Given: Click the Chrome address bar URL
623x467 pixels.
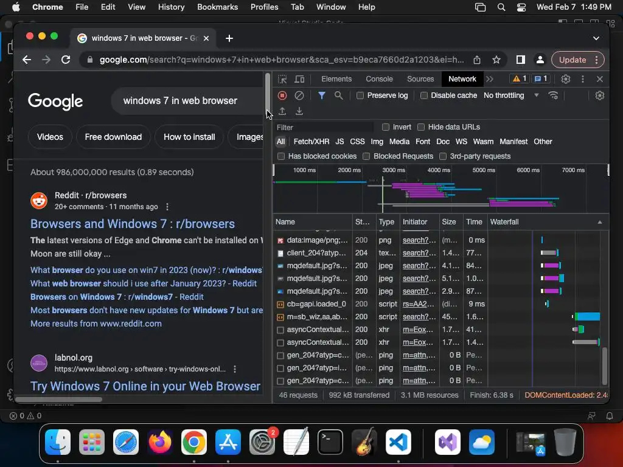Looking at the screenshot, I should click(282, 60).
